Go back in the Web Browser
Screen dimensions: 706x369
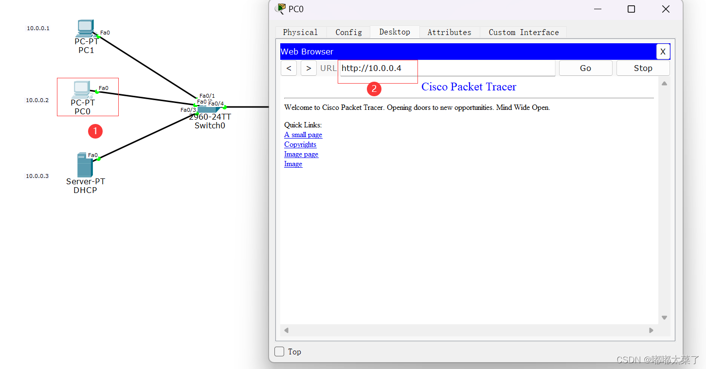pyautogui.click(x=289, y=68)
